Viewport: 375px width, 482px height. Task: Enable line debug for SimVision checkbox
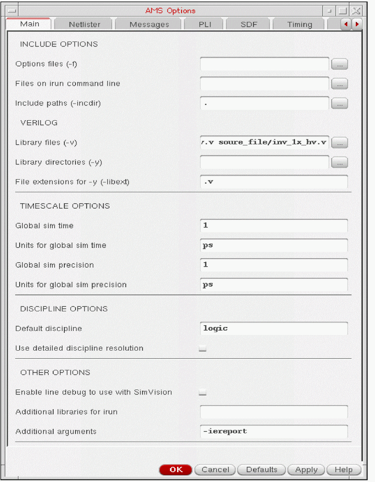pos(202,392)
